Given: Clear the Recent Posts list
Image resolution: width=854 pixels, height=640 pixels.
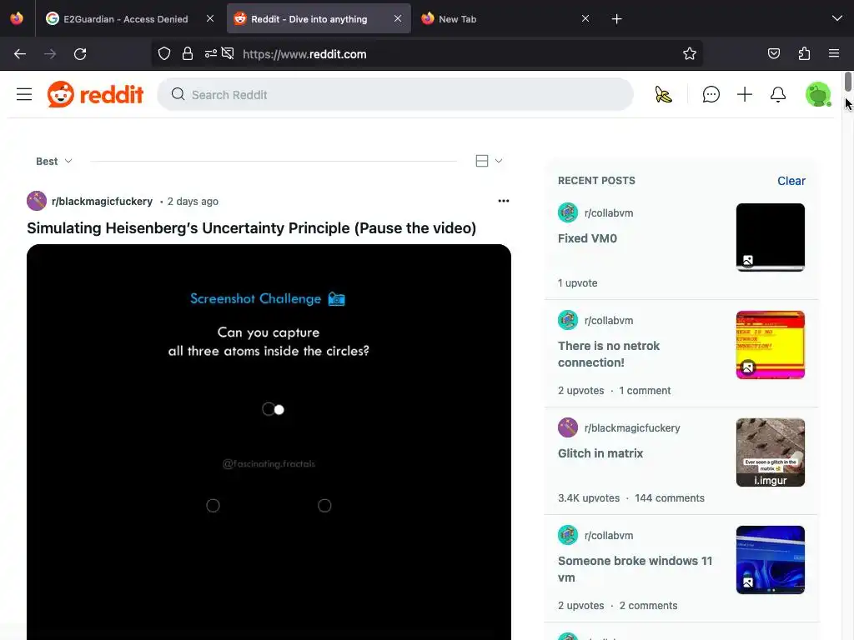Looking at the screenshot, I should coord(791,181).
